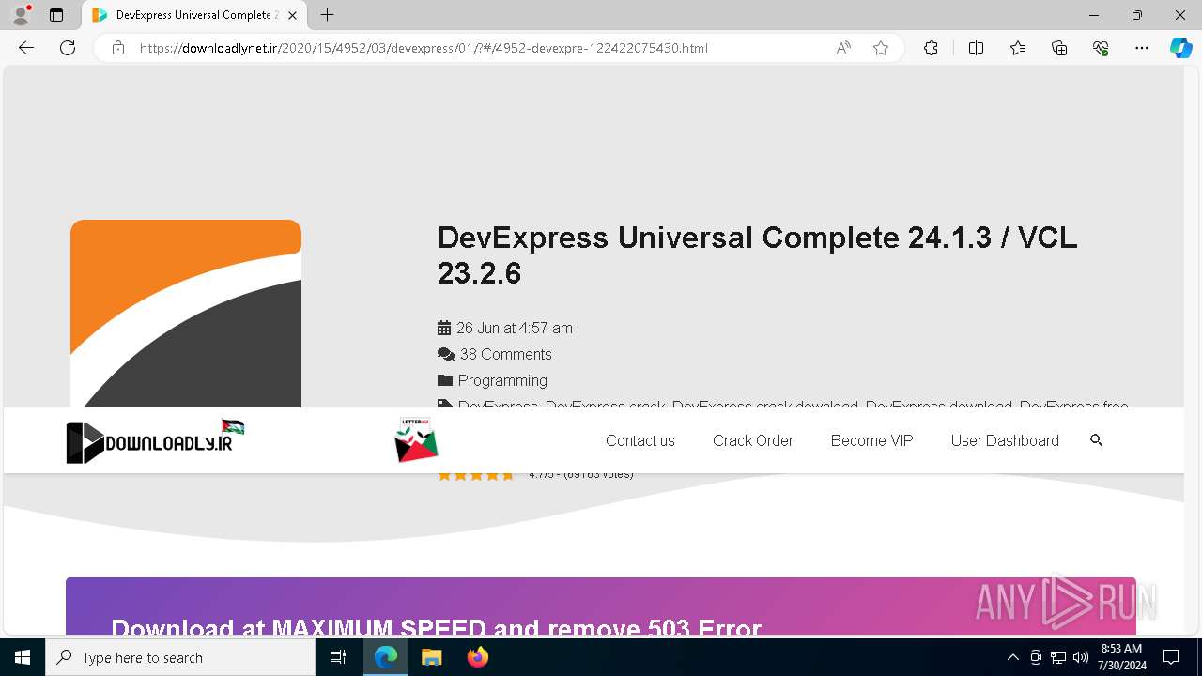This screenshot has height=676, width=1202.
Task: Click the DevExpress orange logo thumbnail
Action: pos(186,314)
